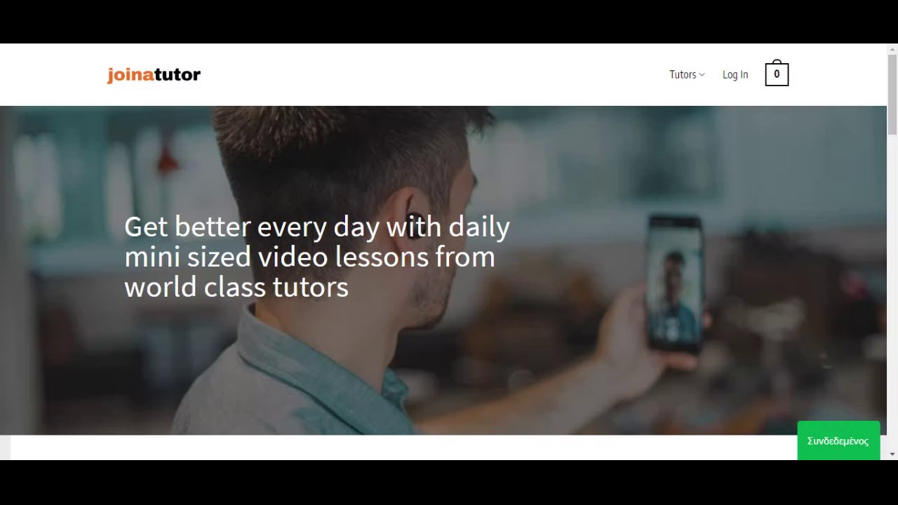Click the joinatutor logo

154,74
